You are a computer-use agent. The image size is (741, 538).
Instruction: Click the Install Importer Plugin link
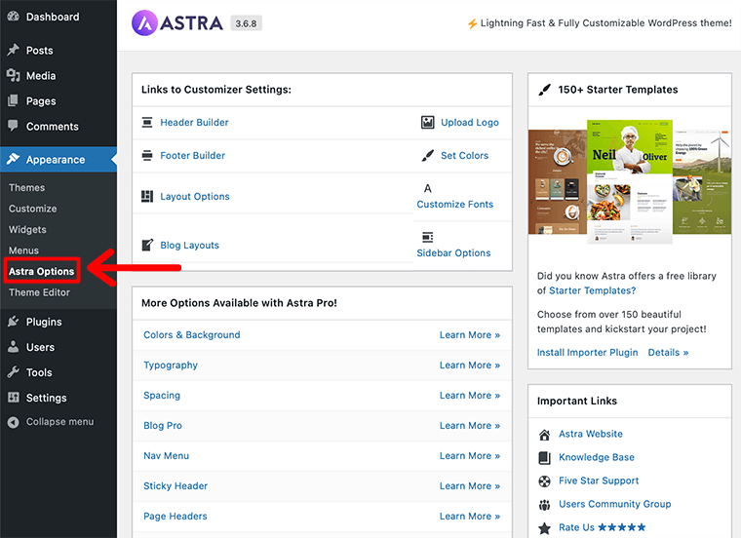point(587,353)
